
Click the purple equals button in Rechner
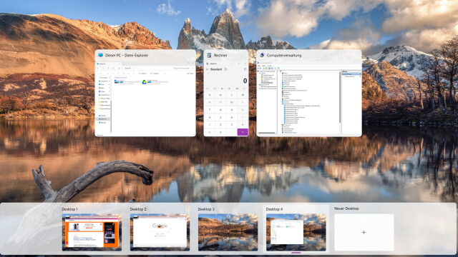pyautogui.click(x=243, y=132)
